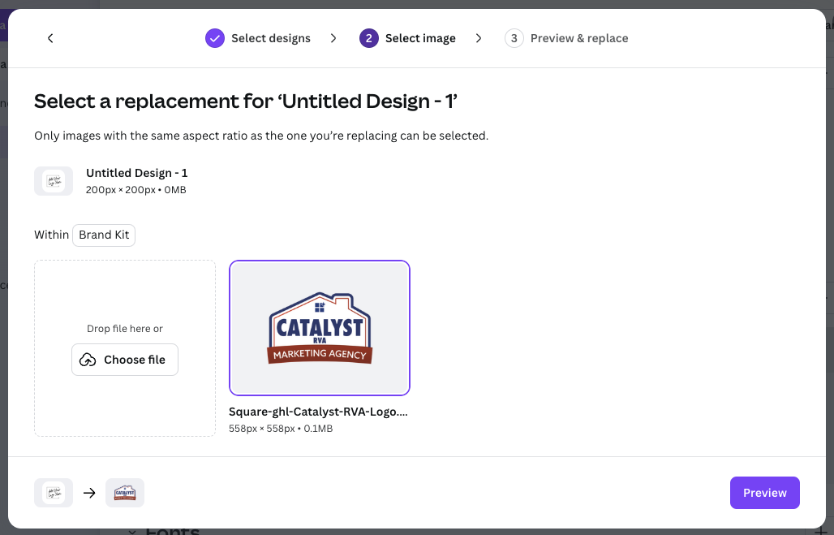Open the Preview & replace step
The width and height of the screenshot is (834, 535).
tap(566, 38)
